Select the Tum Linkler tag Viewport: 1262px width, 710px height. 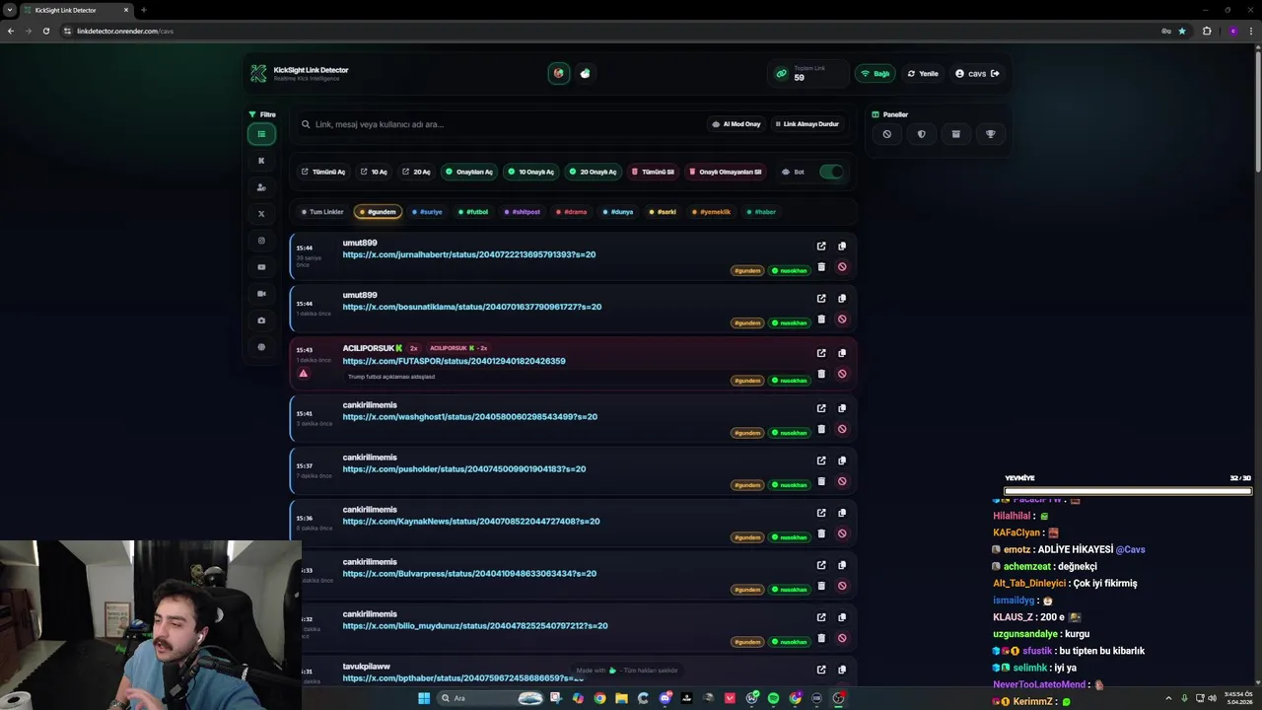[x=321, y=212]
